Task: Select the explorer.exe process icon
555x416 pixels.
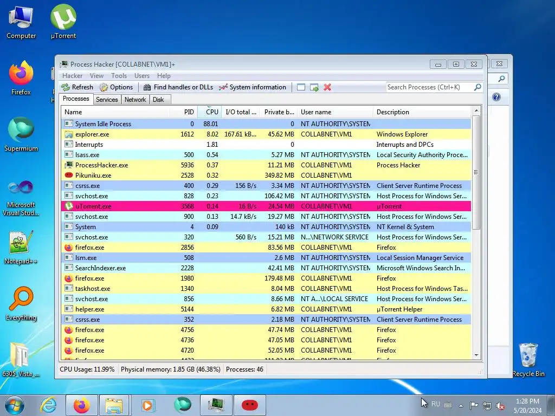Action: 69,134
